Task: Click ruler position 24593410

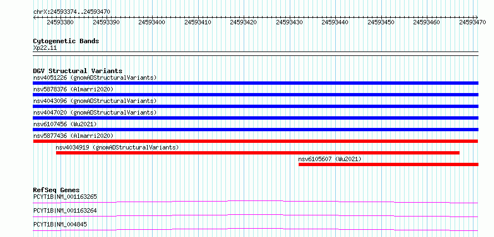Action: (198, 22)
